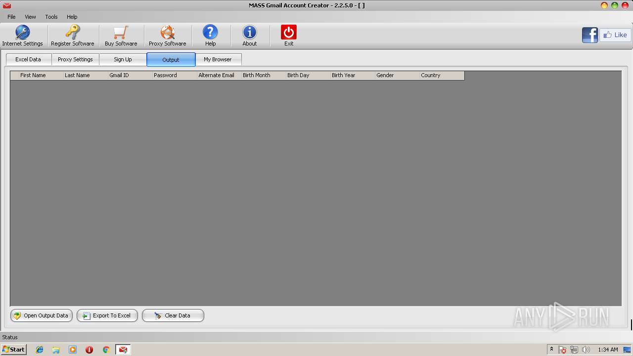Screen dimensions: 633x356
Task: Open the View menu
Action: pyautogui.click(x=30, y=17)
